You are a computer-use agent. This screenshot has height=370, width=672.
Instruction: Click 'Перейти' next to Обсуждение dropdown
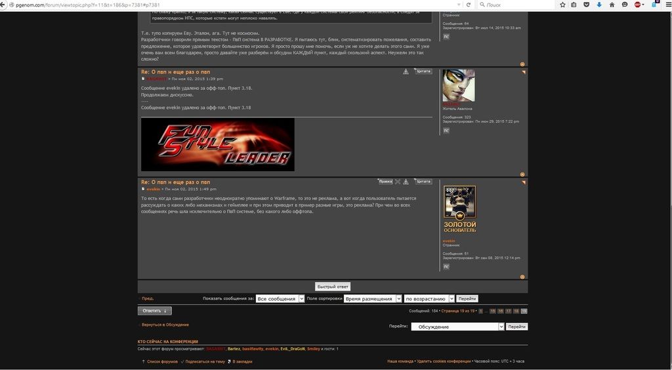pos(516,327)
